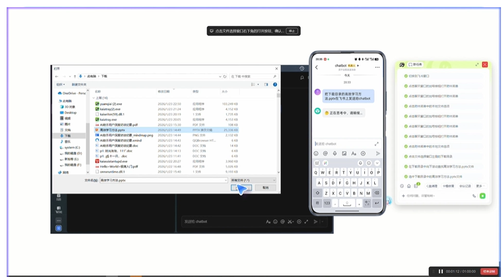This screenshot has width=503, height=277.
Task: Click the green stop button in assistant
Action: [482, 196]
